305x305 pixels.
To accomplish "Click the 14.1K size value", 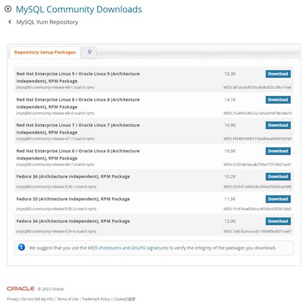I will pos(230,100).
